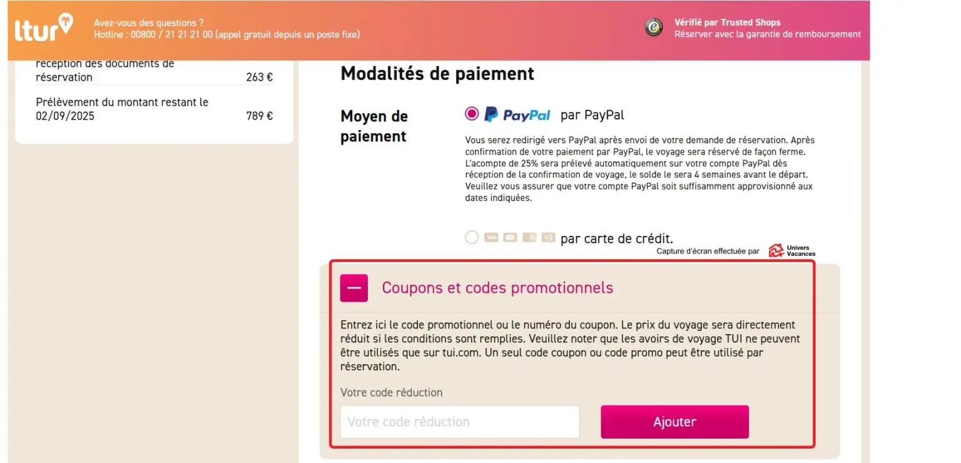Viewport: 961px width, 463px height.
Task: Click the PayPal logo
Action: click(517, 114)
